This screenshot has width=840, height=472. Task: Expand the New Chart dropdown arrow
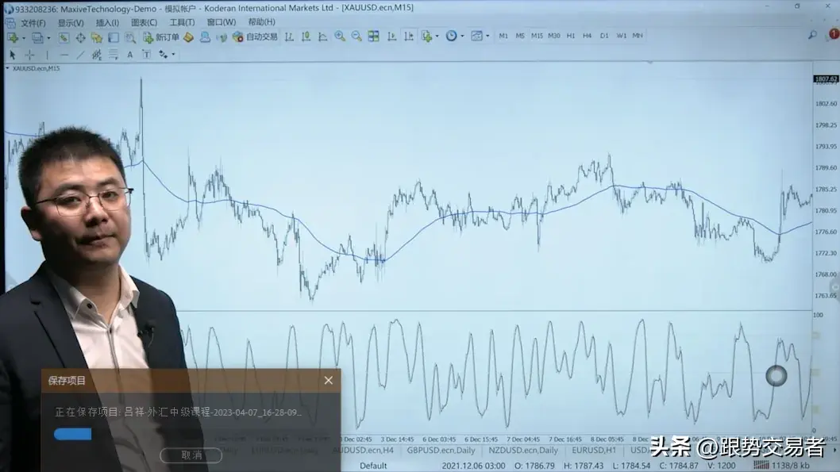point(24,37)
